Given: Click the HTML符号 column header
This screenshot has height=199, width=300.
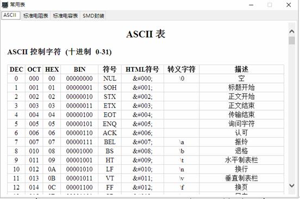Looking at the screenshot, I should coord(142,69).
